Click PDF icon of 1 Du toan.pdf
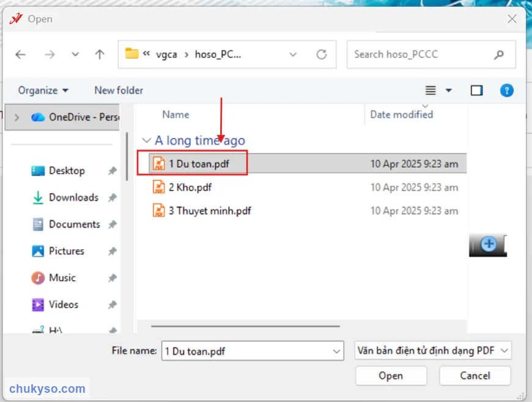532x402 pixels. pos(158,163)
